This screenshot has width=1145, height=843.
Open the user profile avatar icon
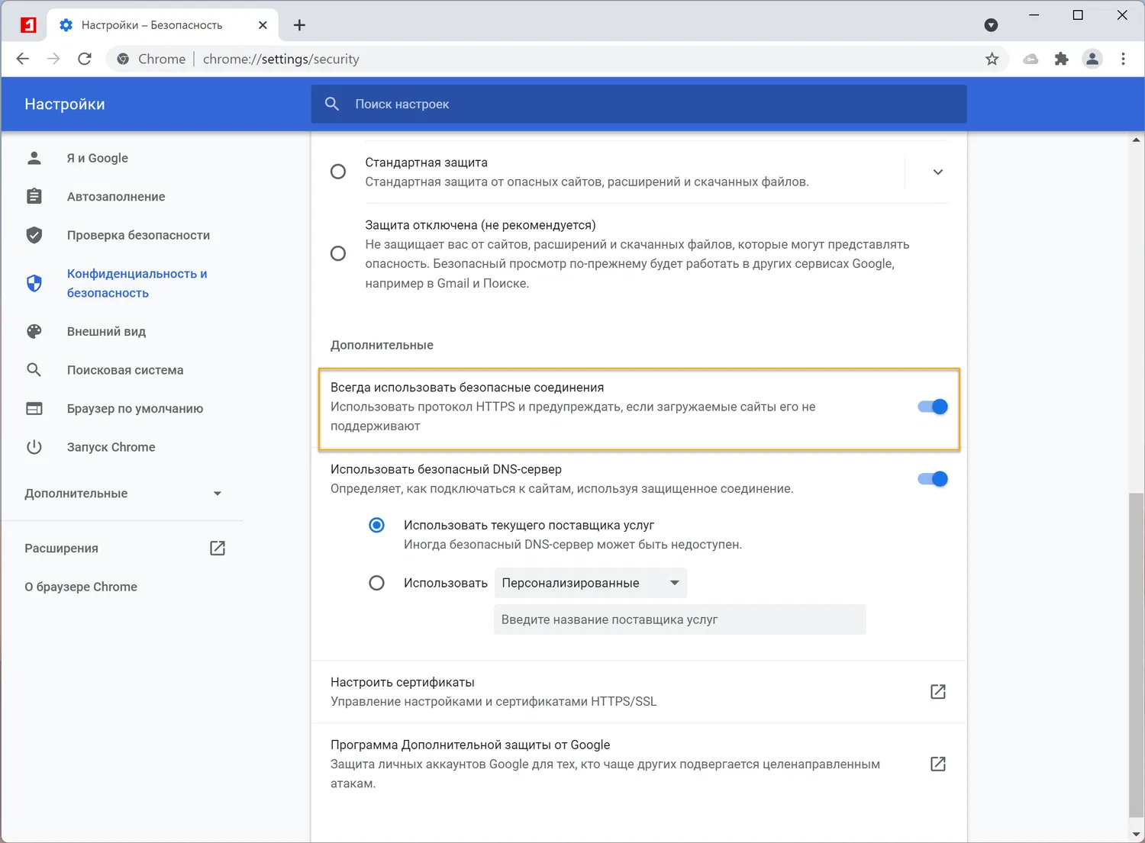click(1092, 59)
